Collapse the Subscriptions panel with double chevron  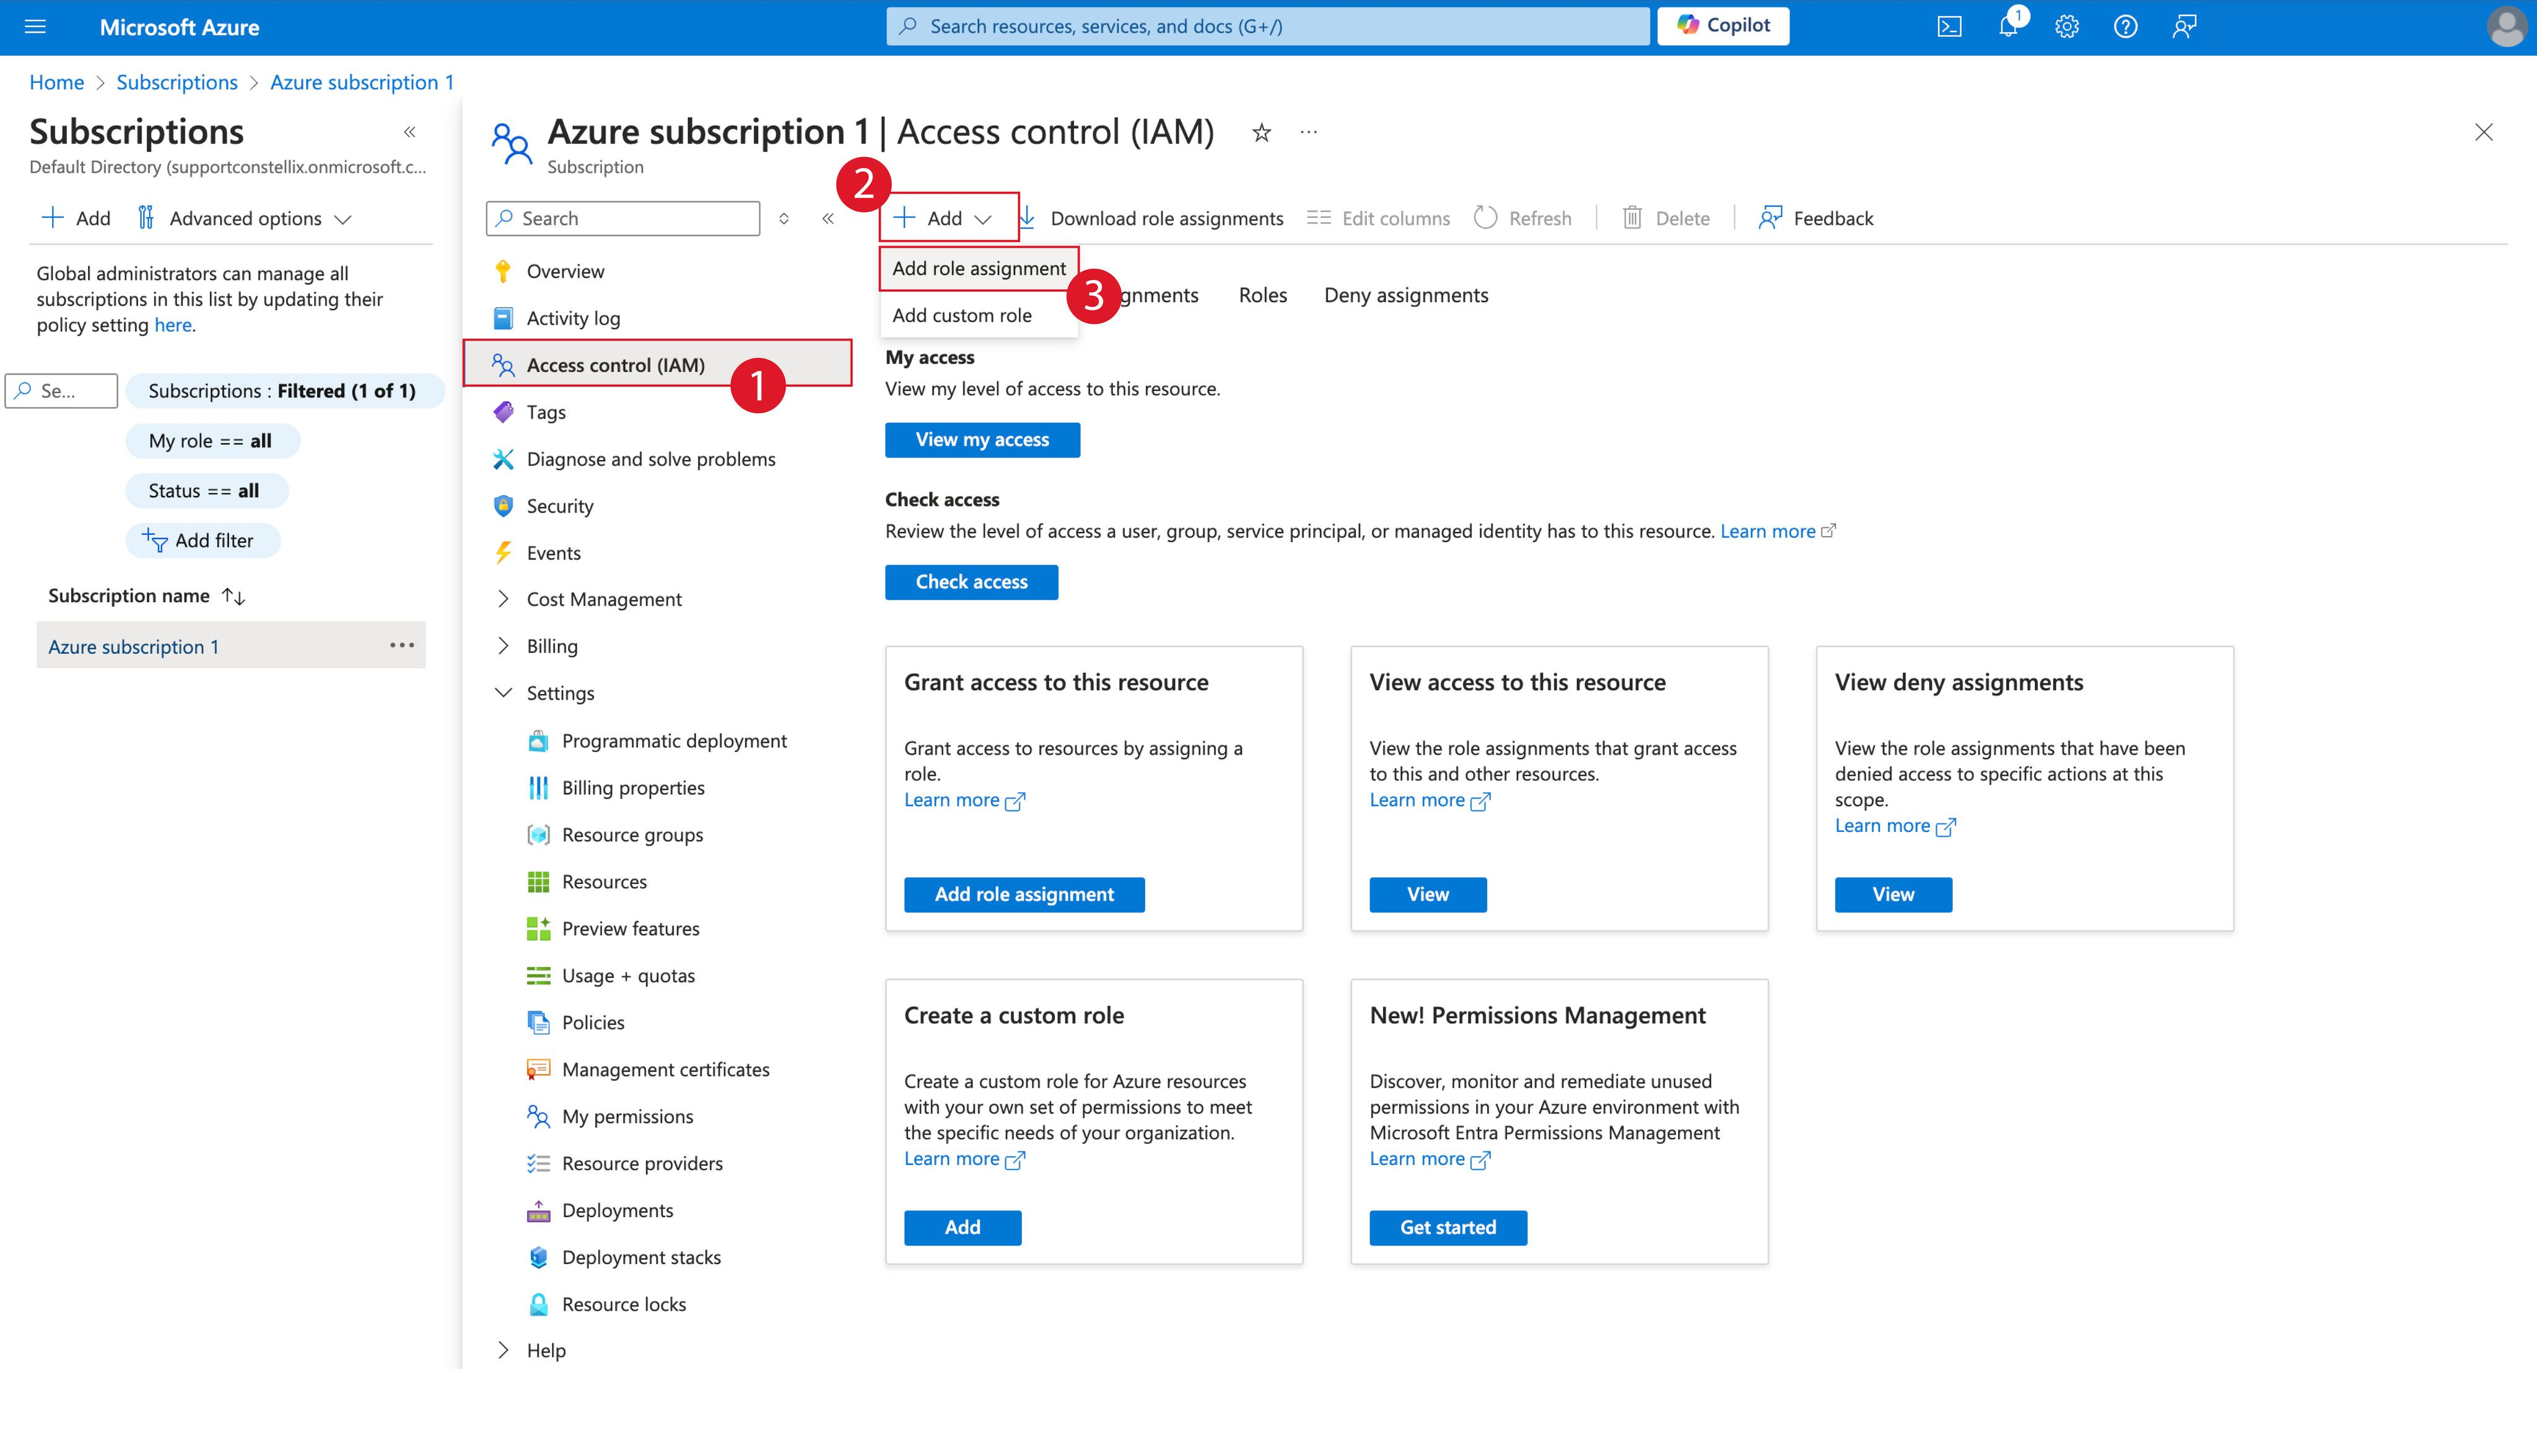point(409,132)
